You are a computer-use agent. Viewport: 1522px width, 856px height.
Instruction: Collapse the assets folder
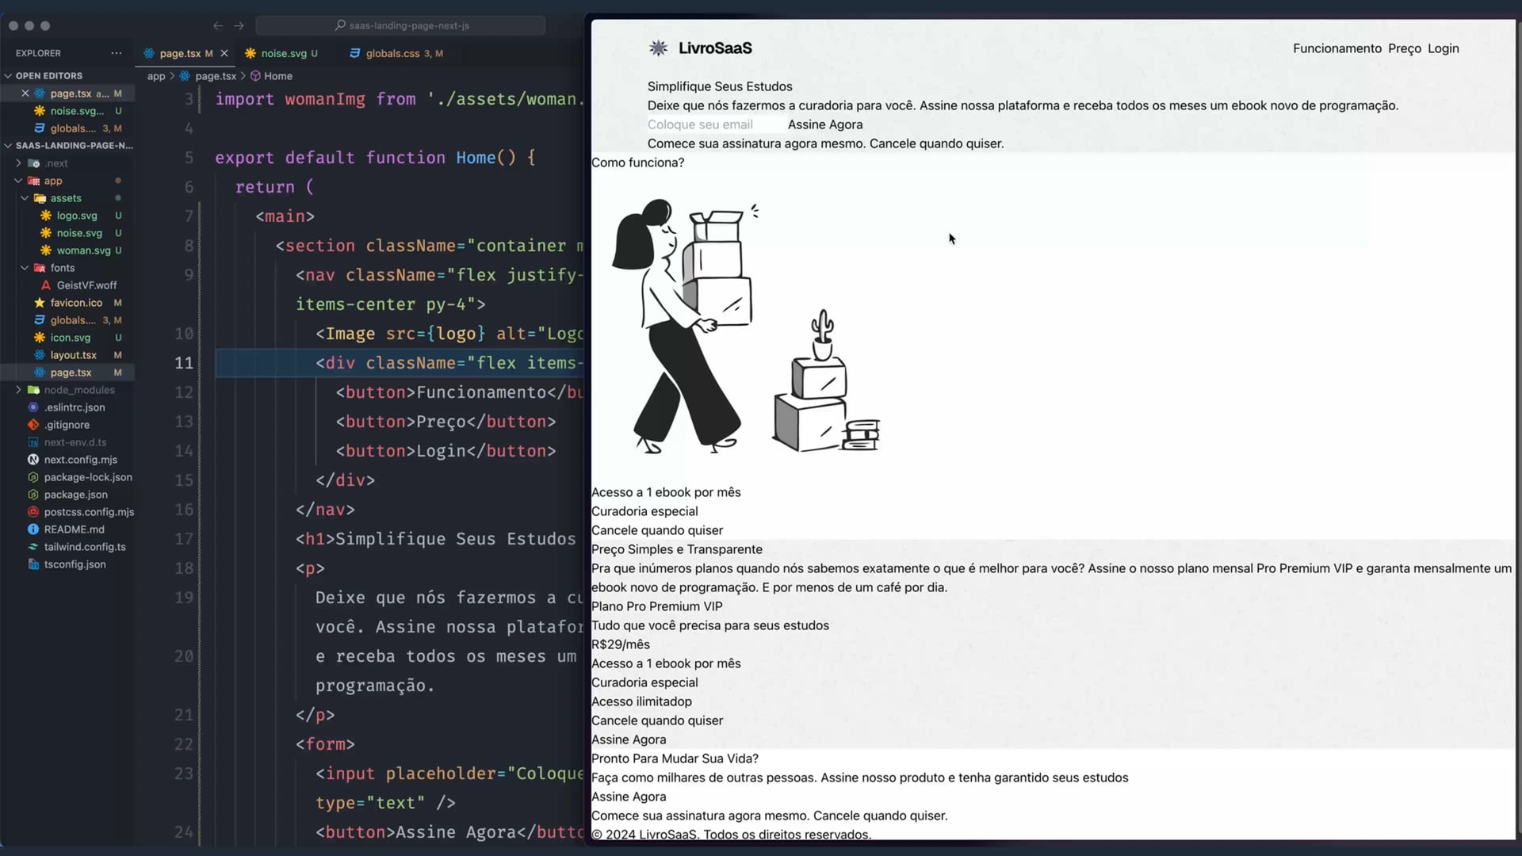pyautogui.click(x=25, y=198)
